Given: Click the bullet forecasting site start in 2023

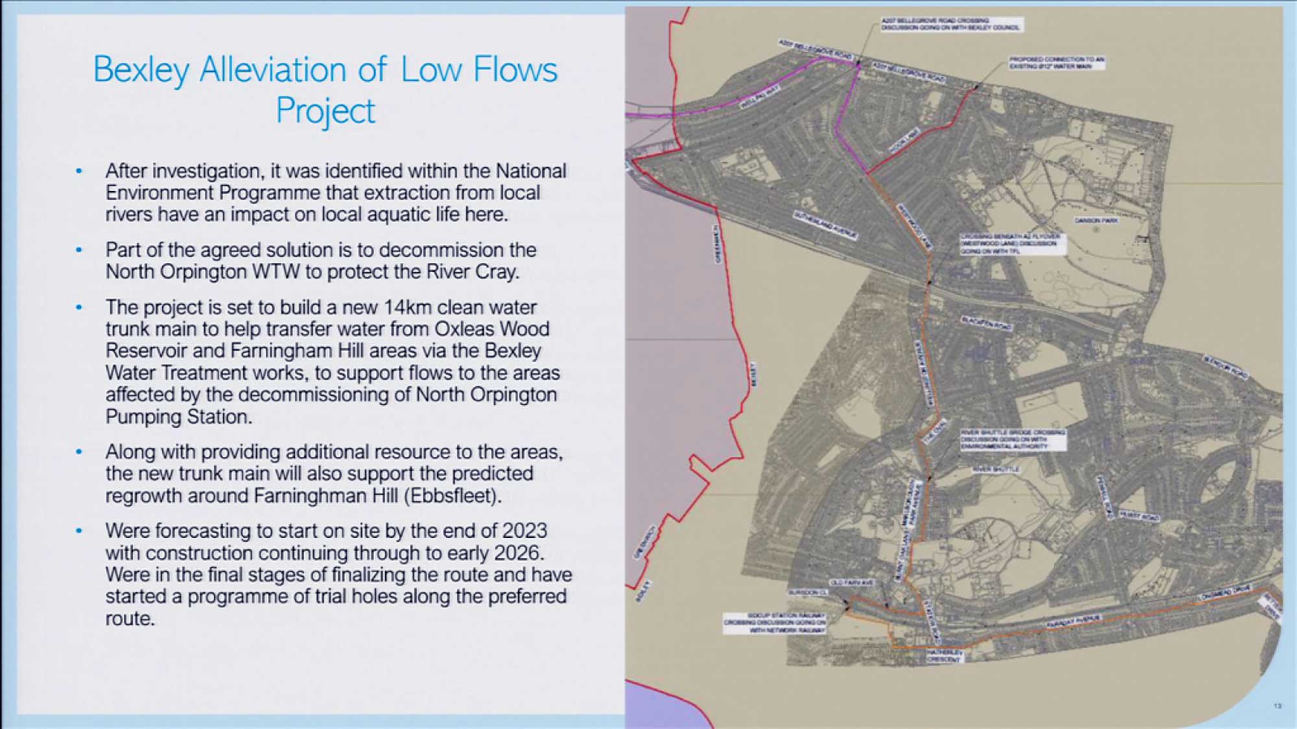Looking at the screenshot, I should pos(337,574).
